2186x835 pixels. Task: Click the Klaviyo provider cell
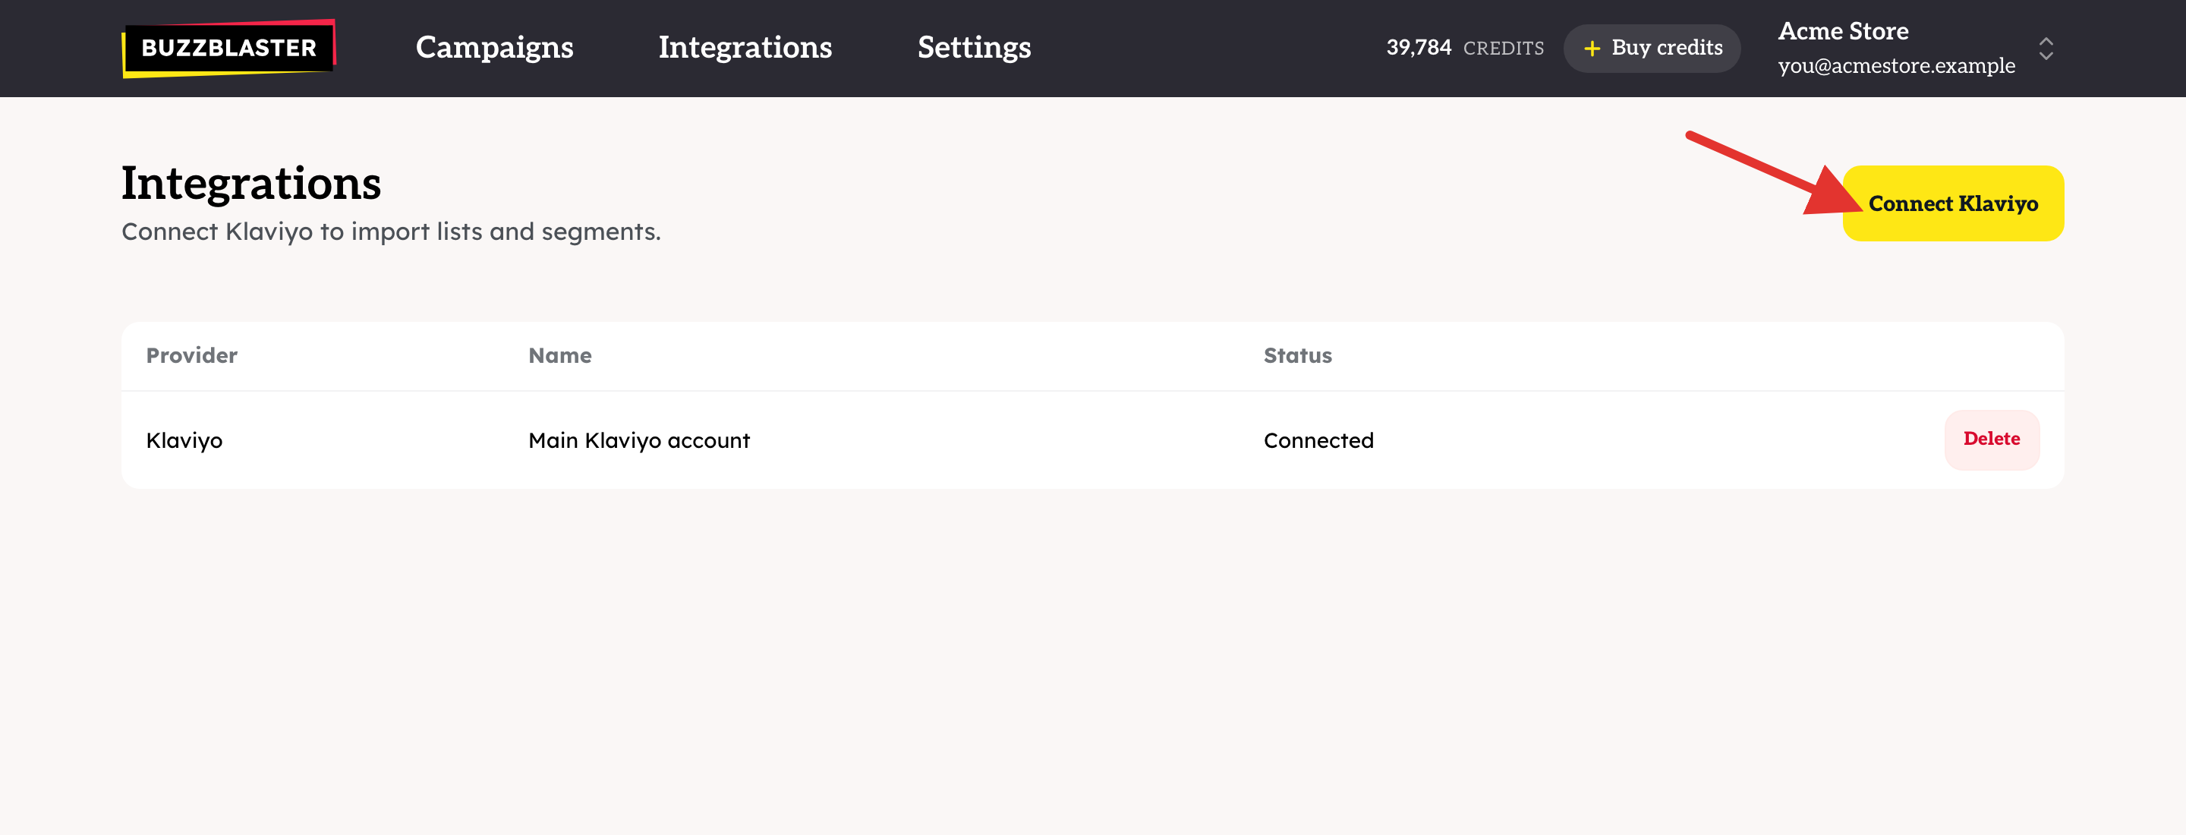[184, 440]
